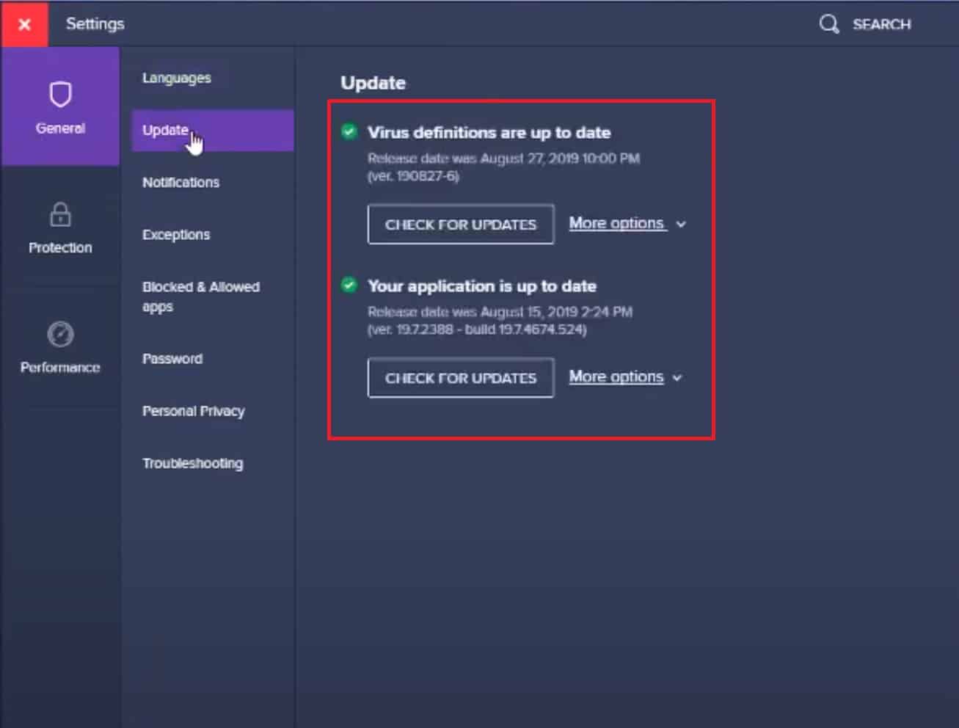Open the Notifications settings page
This screenshot has width=959, height=728.
click(181, 182)
